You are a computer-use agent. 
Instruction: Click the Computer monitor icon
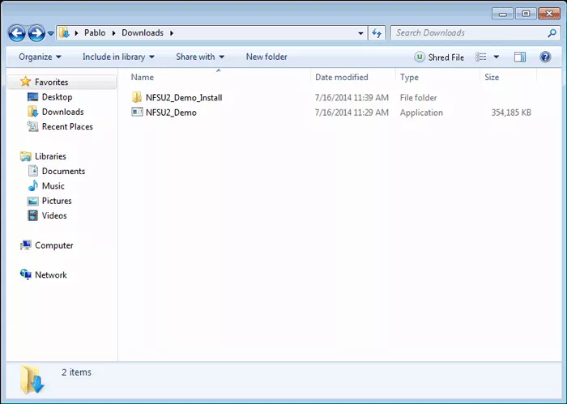(x=25, y=245)
